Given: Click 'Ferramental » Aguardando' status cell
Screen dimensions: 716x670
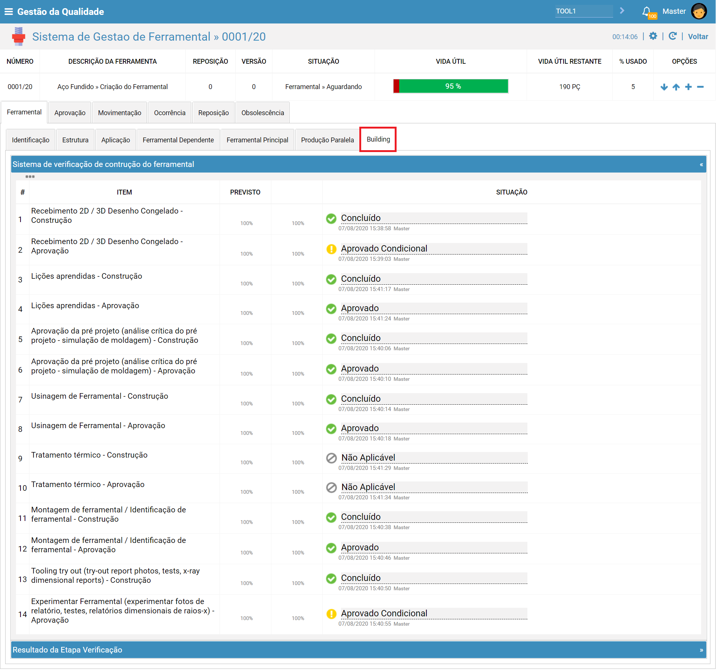Looking at the screenshot, I should tap(324, 87).
